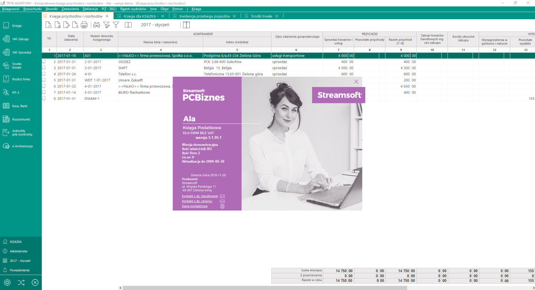Tick the checkbox for row 6 dated 2017-01-25
Image resolution: width=535 pixels, height=290 pixels.
pos(44,86)
